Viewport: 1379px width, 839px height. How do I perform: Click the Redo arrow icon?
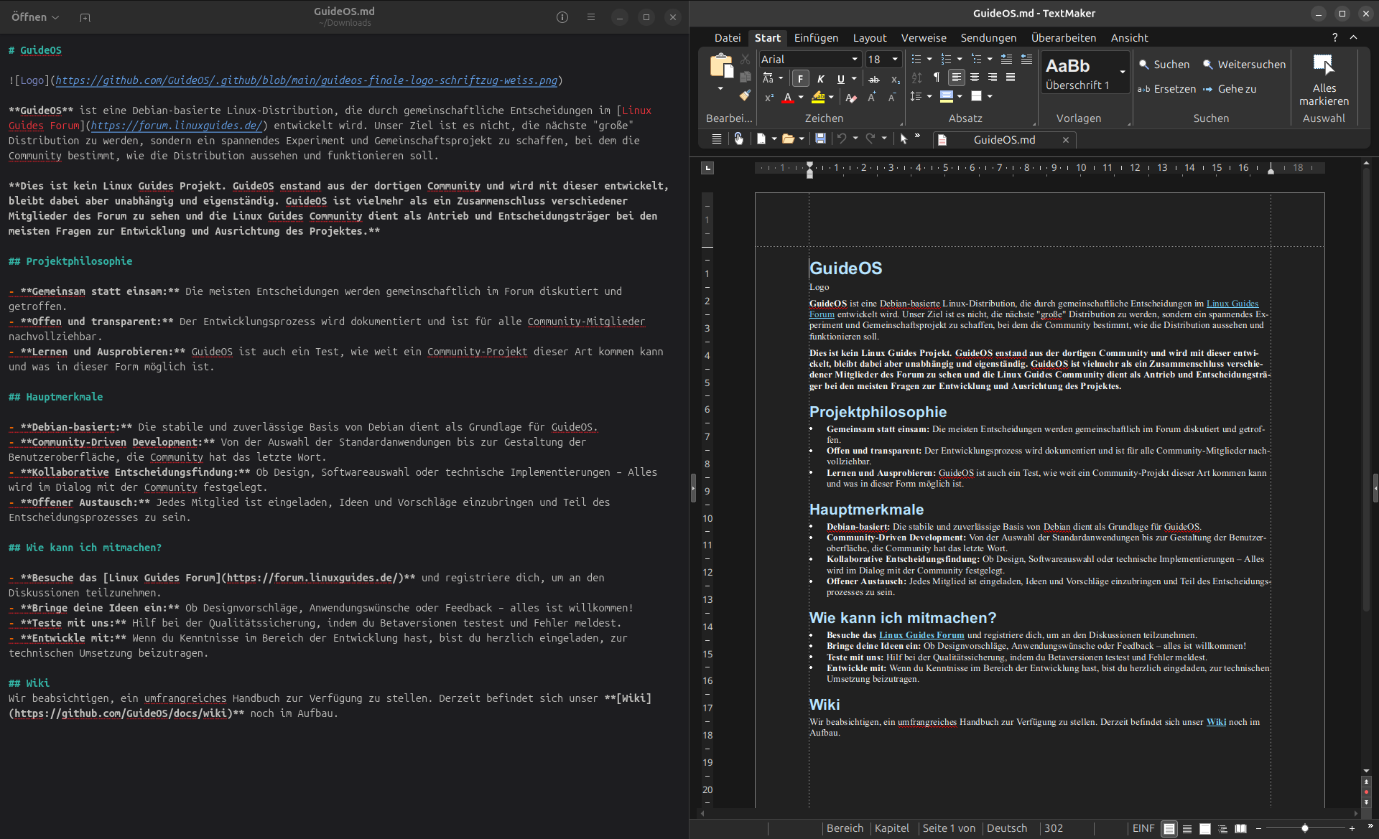[870, 139]
